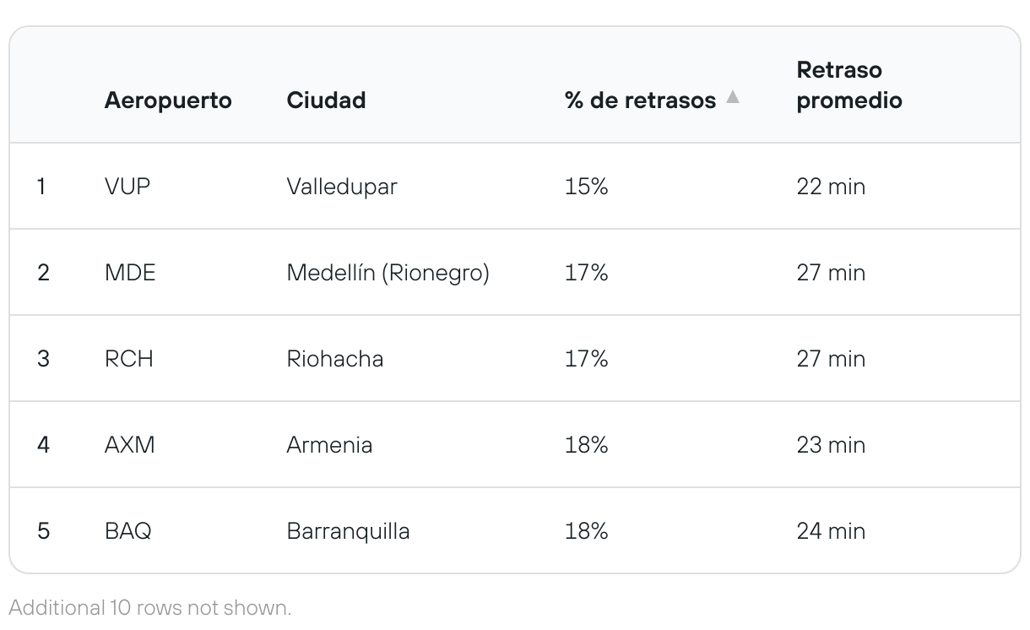The width and height of the screenshot is (1030, 630).
Task: Sort by the Ciudad column header
Action: (326, 100)
